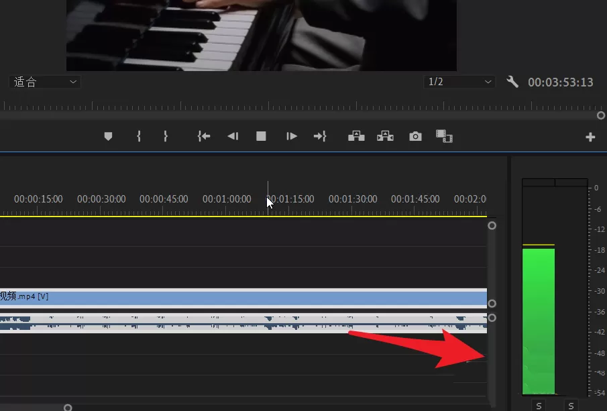Click the timeline ruler at 00:01:45:00
This screenshot has height=411, width=607.
point(415,199)
